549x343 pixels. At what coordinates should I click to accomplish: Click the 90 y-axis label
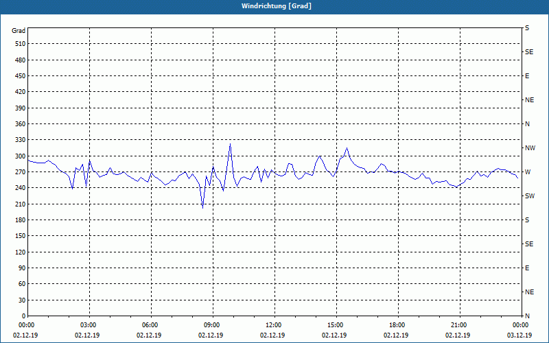22,268
